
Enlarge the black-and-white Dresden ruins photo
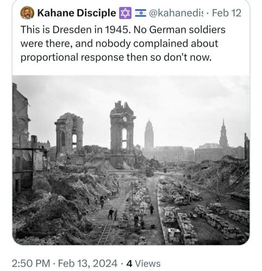point(131,160)
